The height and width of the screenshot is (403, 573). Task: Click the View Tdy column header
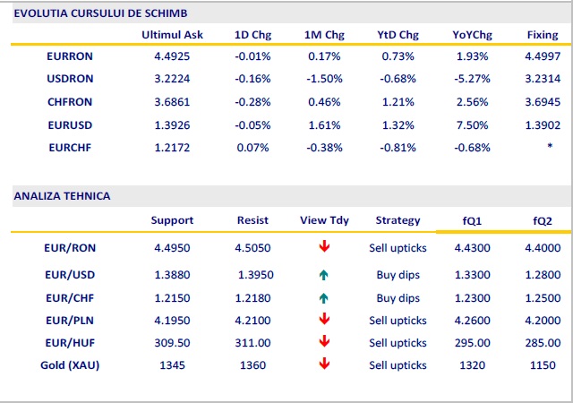[323, 219]
